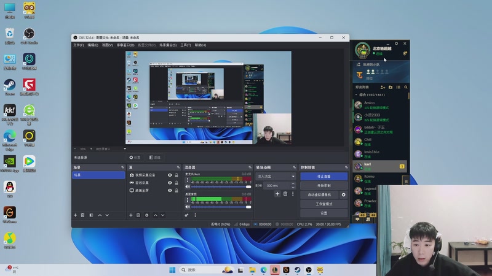
Task: Move source up in Sources panel
Action: [156, 215]
